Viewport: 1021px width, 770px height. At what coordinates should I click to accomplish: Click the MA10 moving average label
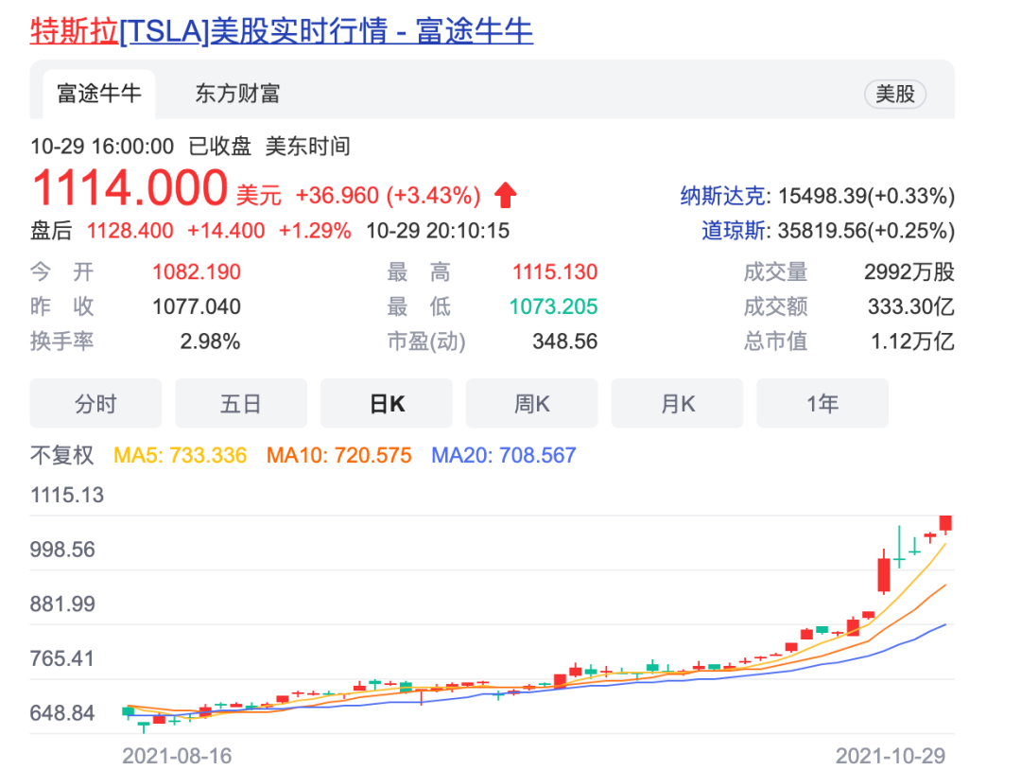click(338, 456)
